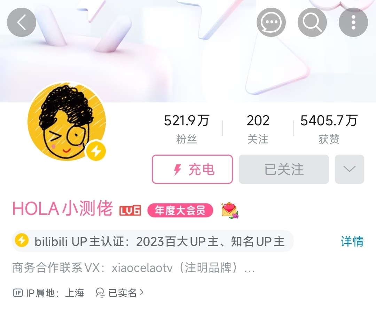
Task: Tap the search magnifier icon
Action: (x=312, y=22)
